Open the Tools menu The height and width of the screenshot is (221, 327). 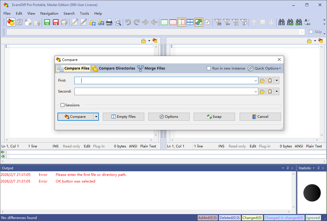click(x=84, y=14)
